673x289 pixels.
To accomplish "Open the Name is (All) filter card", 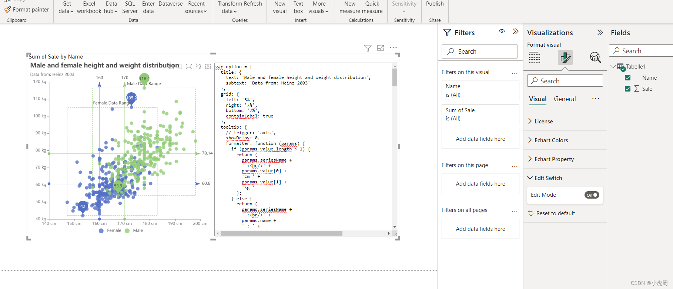I will (480, 90).
